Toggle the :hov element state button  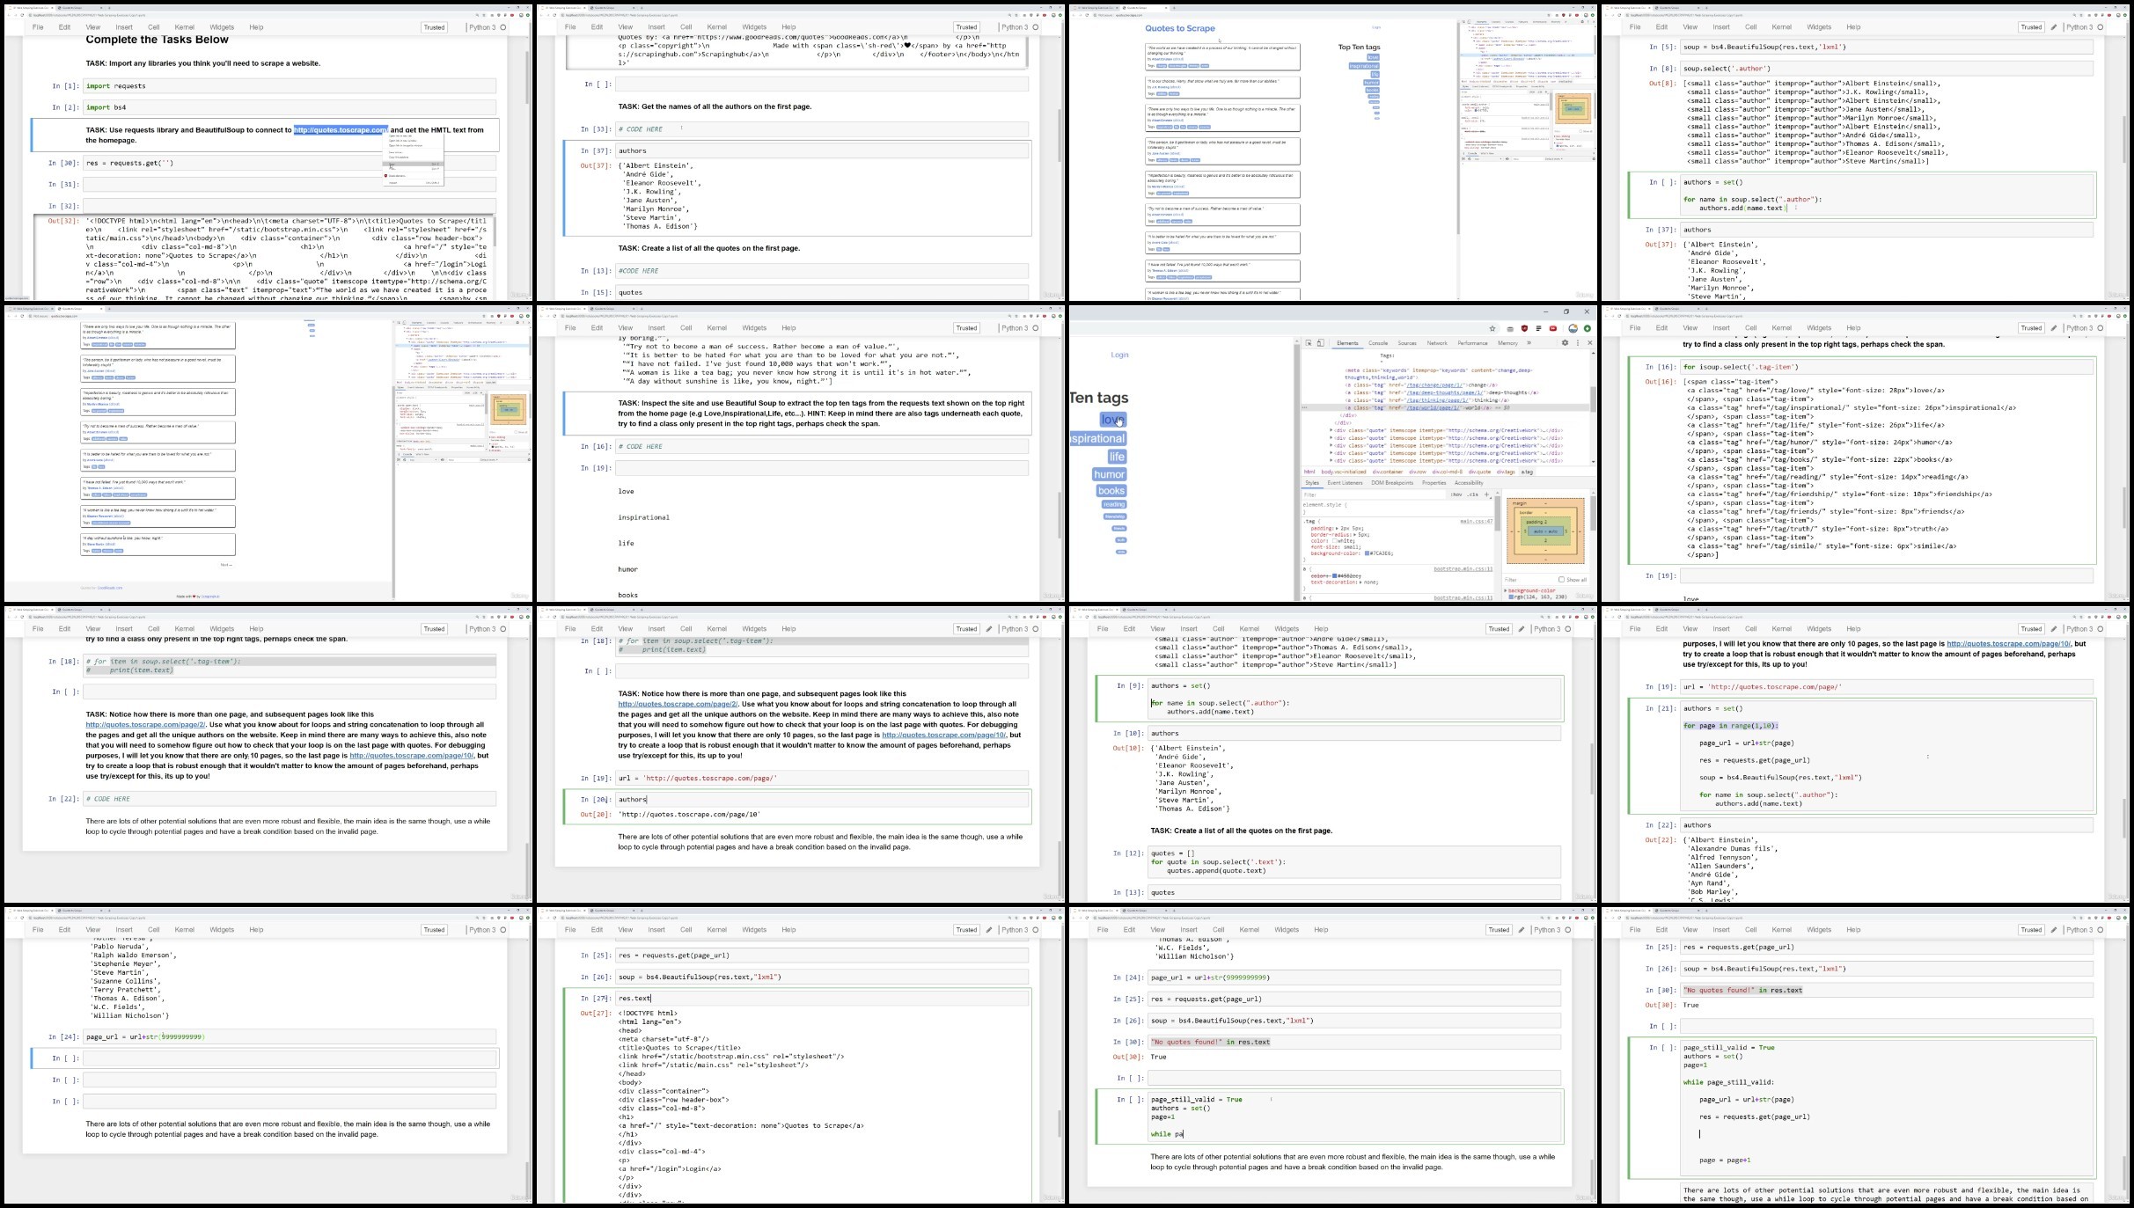click(1456, 494)
